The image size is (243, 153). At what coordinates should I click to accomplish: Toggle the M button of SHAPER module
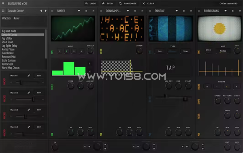point(94,11)
